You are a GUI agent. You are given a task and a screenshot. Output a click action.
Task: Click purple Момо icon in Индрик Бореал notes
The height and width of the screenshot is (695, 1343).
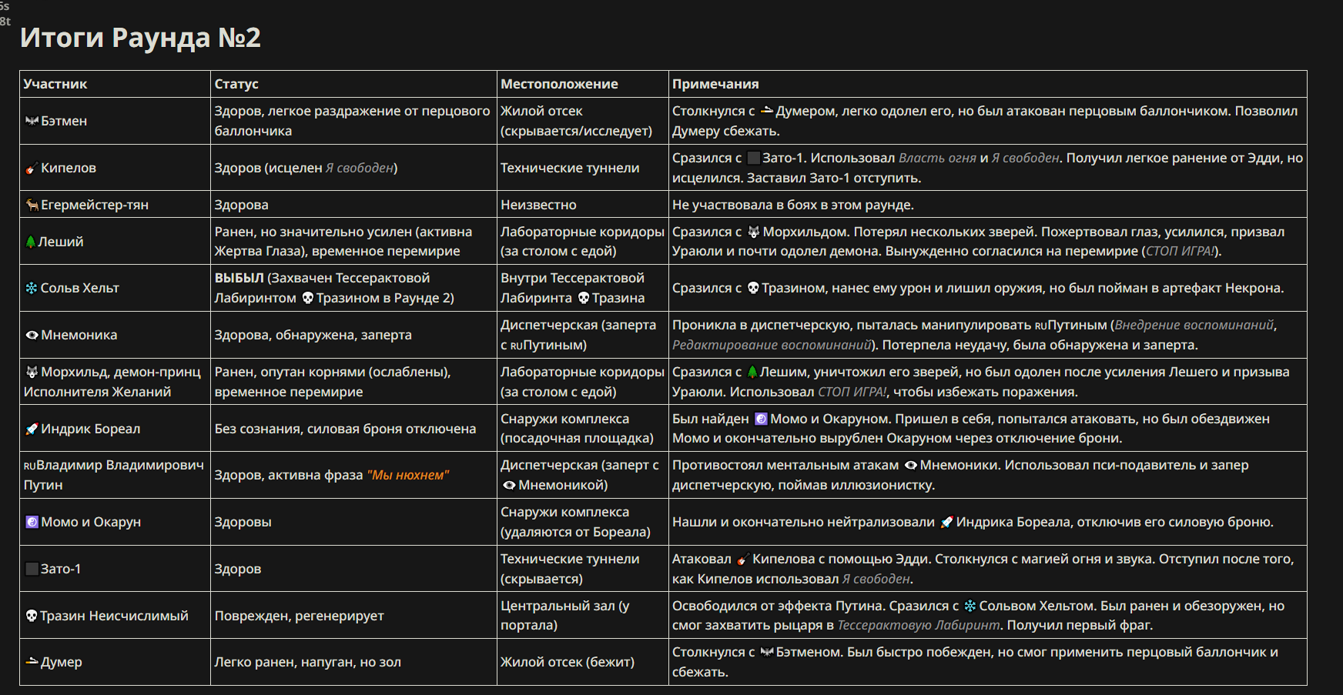(x=761, y=419)
